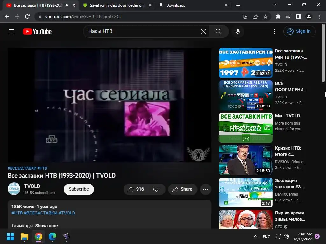Click the Share button
This screenshot has height=244, width=326.
[182, 189]
